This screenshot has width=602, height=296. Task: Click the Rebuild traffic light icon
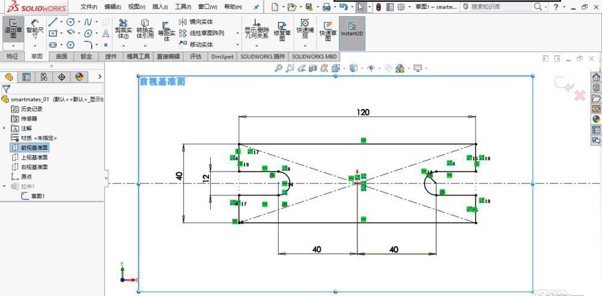point(379,7)
